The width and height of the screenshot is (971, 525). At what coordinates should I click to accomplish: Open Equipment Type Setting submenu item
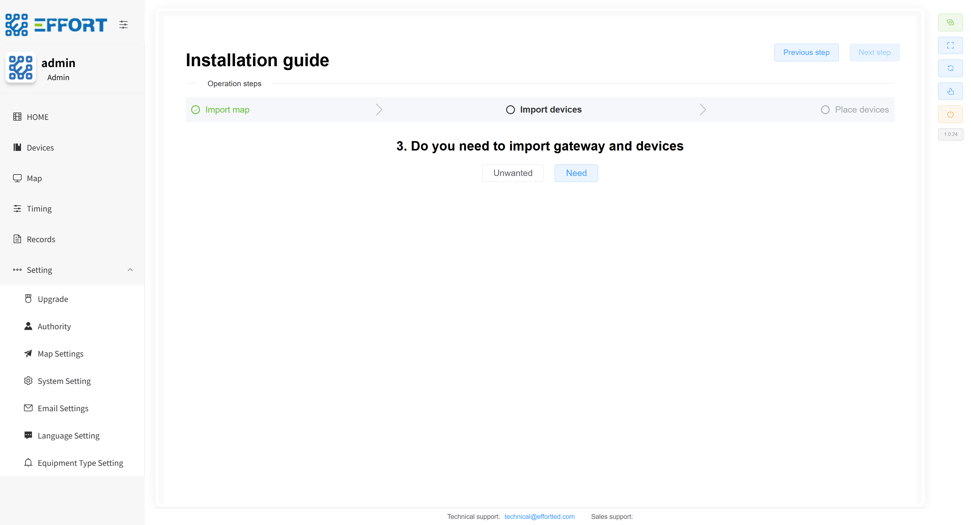(80, 463)
